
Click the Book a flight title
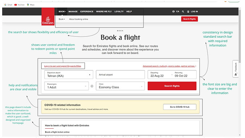point(120,37)
